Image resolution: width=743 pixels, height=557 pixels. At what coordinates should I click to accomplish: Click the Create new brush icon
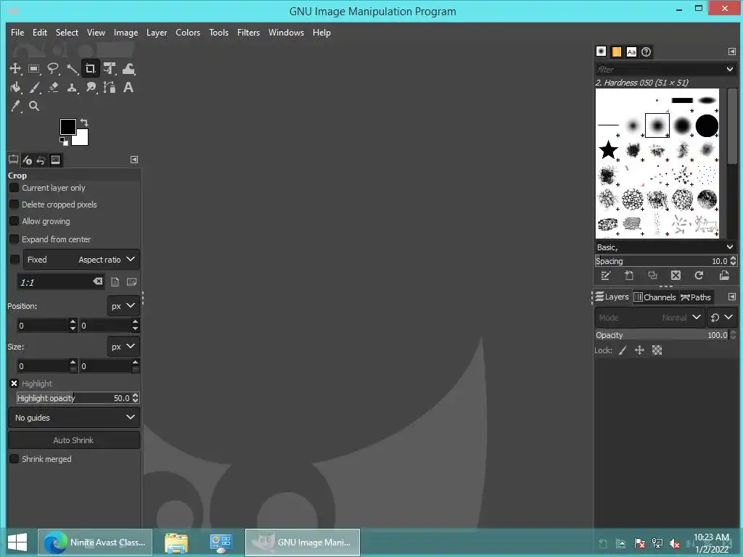[x=629, y=276]
